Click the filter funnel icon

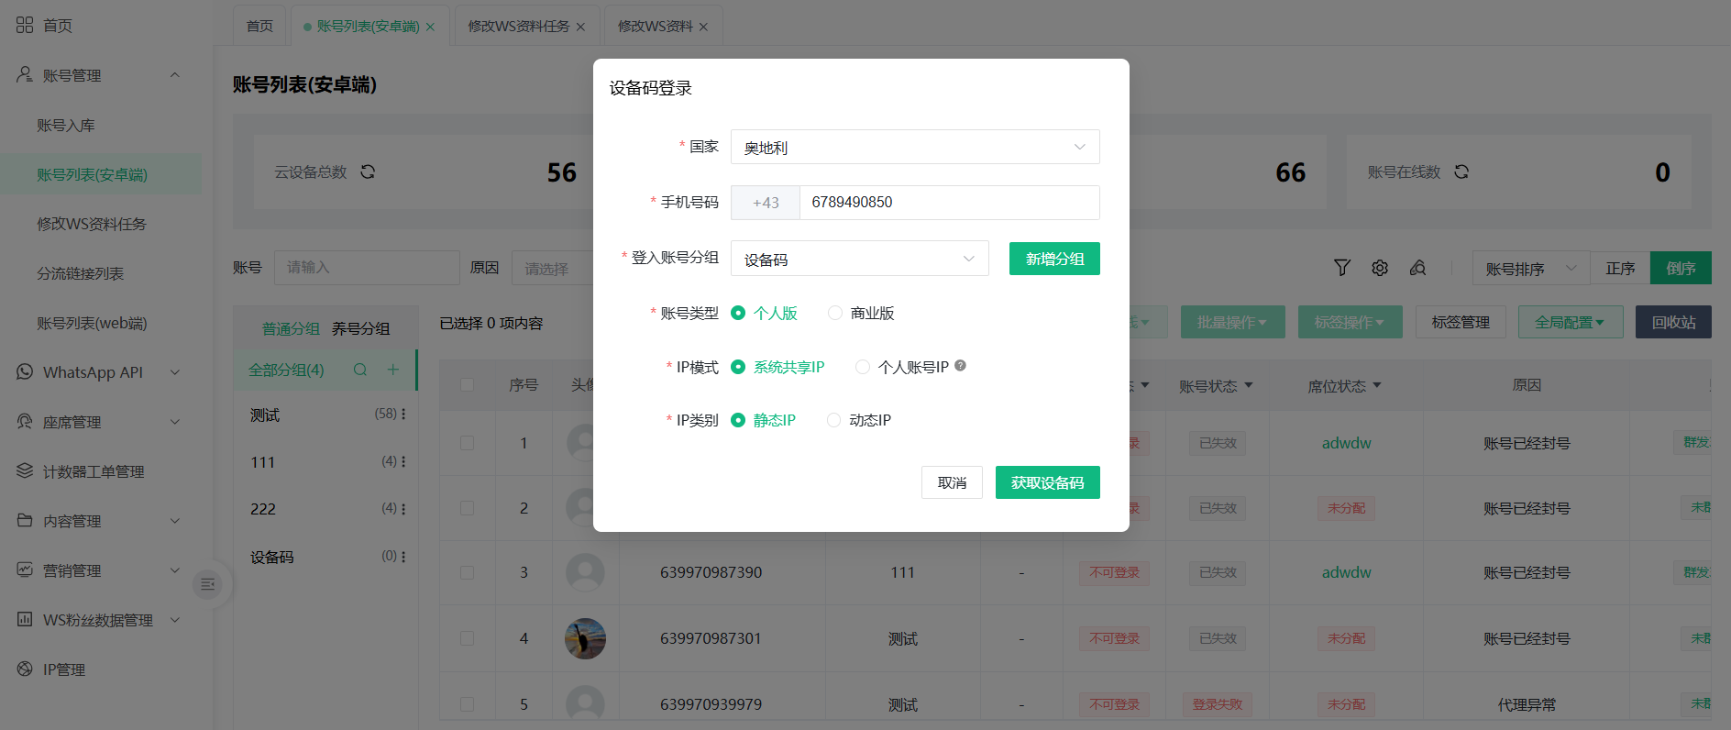[x=1341, y=268]
